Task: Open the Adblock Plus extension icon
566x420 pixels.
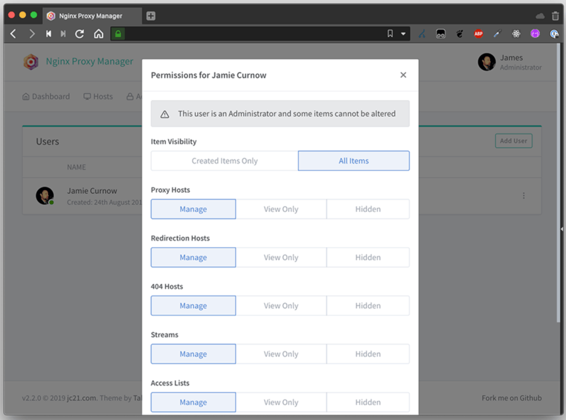Action: pos(478,34)
